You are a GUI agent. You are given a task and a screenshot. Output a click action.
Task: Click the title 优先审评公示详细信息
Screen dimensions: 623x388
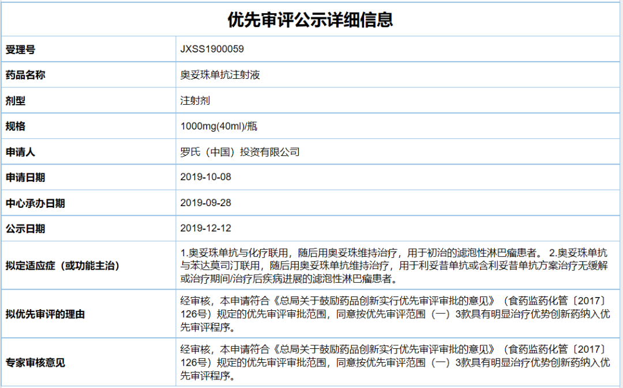click(x=310, y=20)
